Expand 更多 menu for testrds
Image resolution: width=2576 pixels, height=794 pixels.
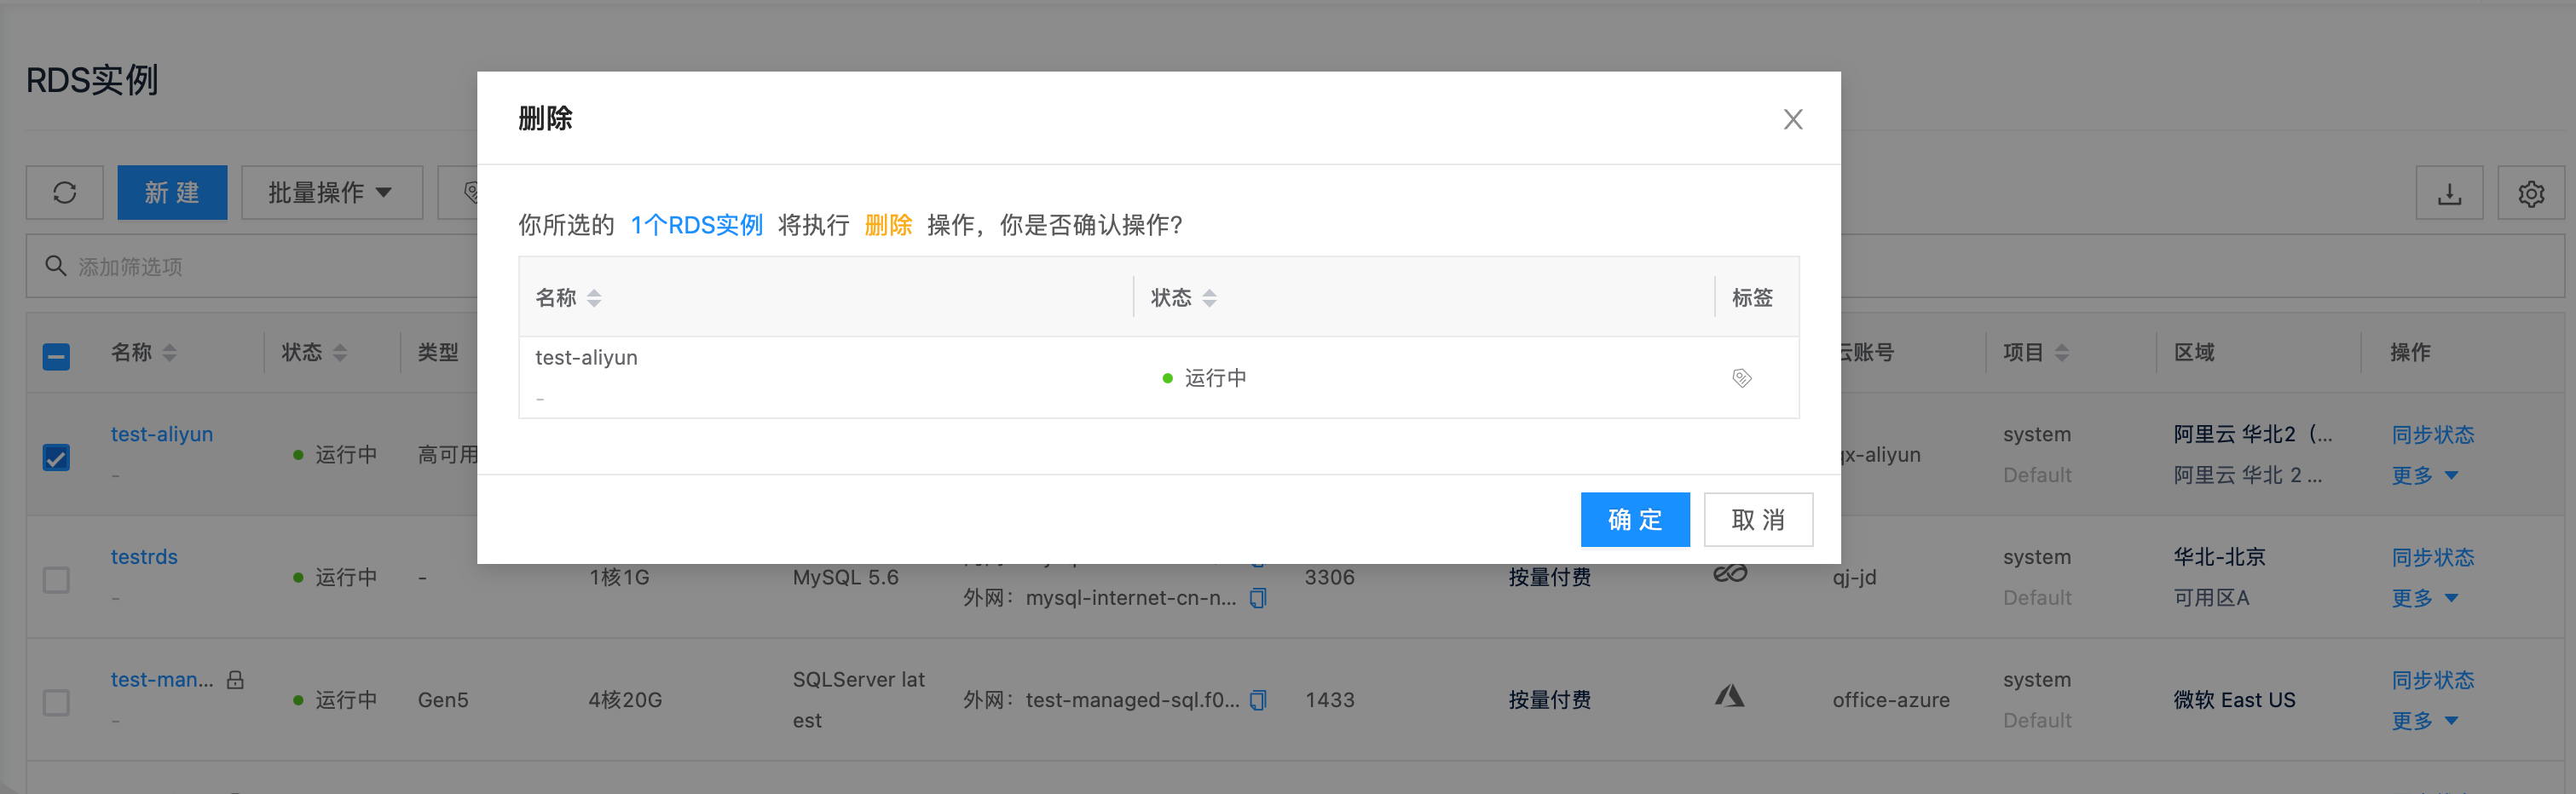pos(2423,598)
